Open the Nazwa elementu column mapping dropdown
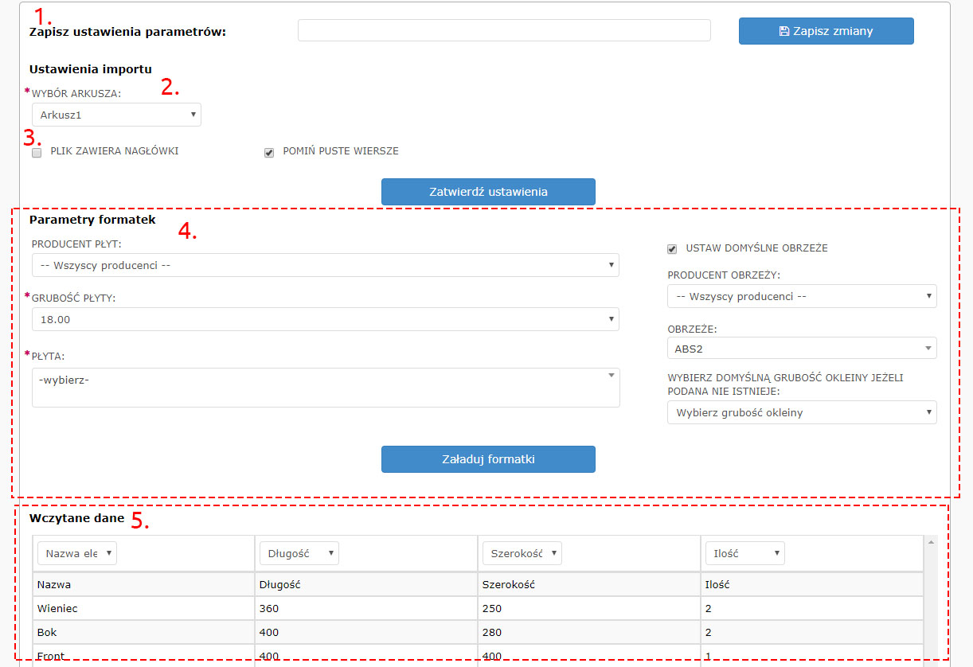The height and width of the screenshot is (667, 973). tap(77, 553)
